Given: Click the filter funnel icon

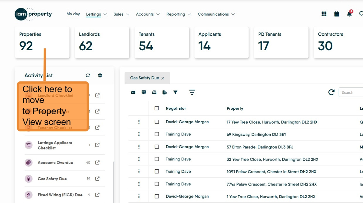Looking at the screenshot, I should coord(175,92).
